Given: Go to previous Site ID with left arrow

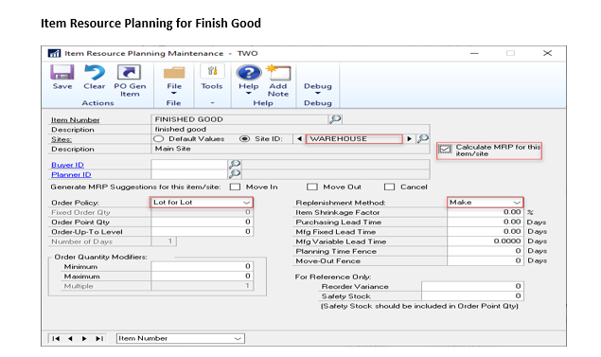Looking at the screenshot, I should click(x=299, y=139).
